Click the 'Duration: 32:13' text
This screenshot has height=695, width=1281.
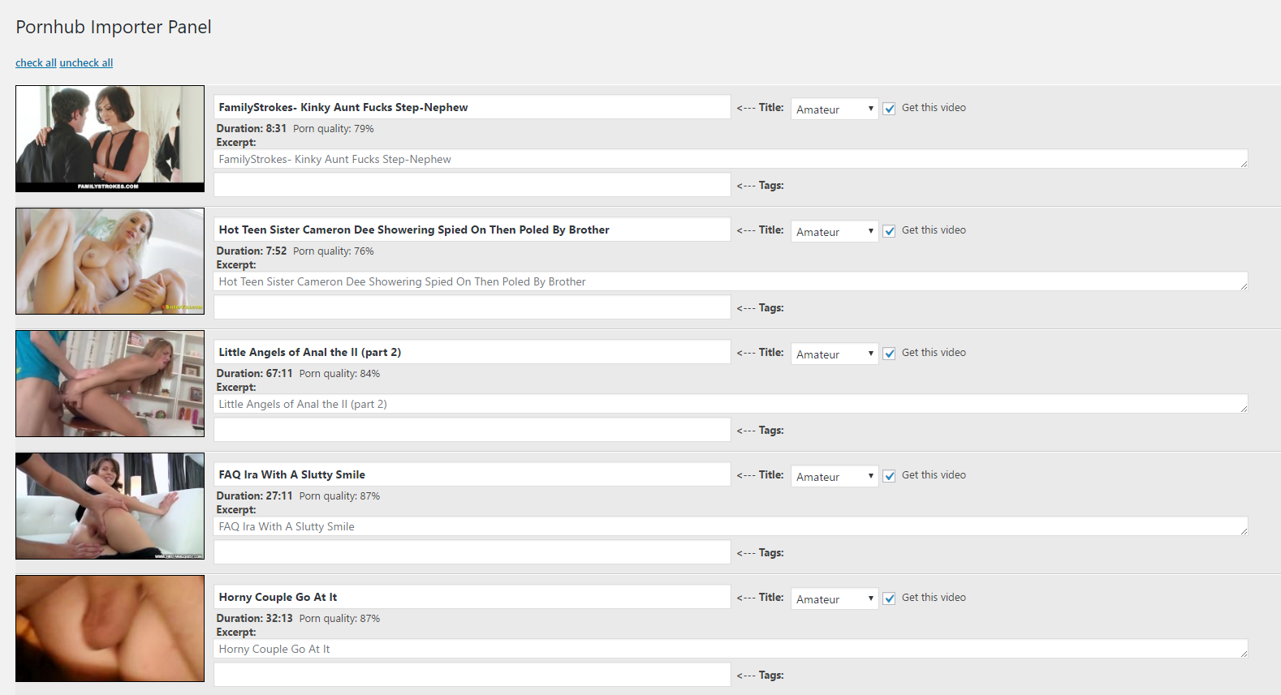(x=254, y=618)
